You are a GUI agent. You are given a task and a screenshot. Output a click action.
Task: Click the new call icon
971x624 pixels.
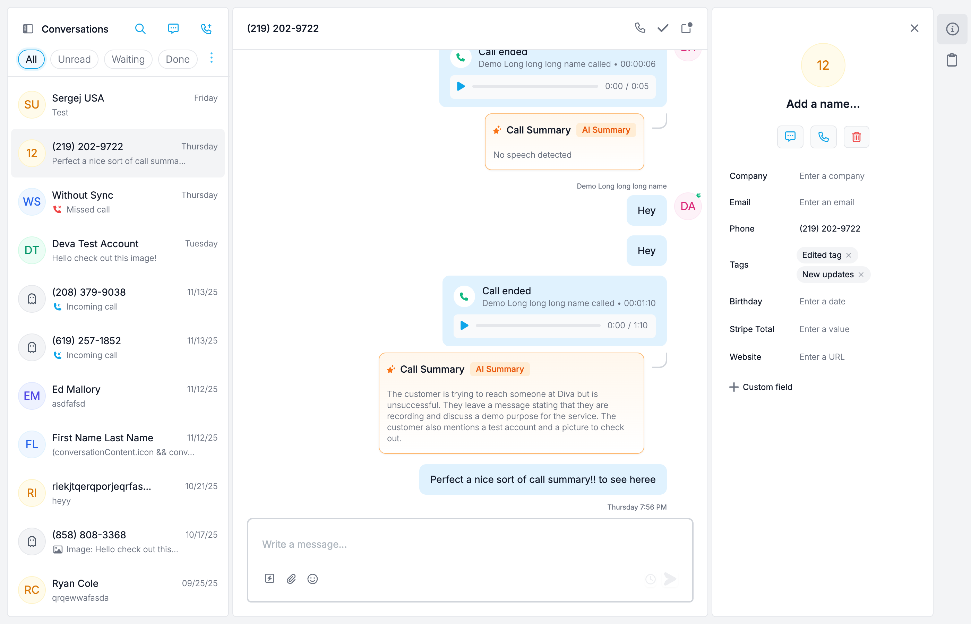(206, 29)
